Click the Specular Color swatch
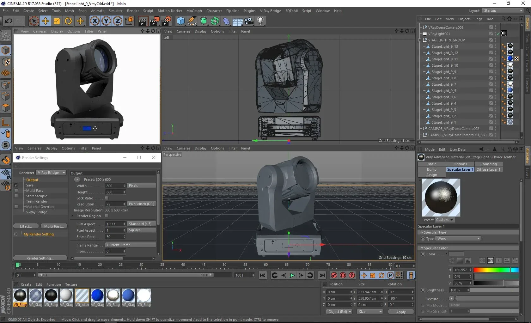531x323 pixels. coord(456,254)
